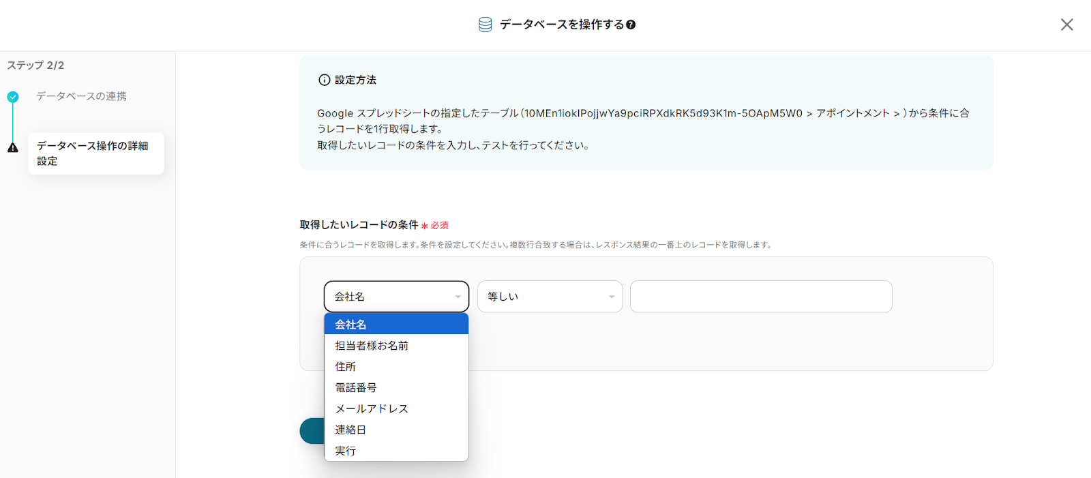Click the database icon in the header
1091x478 pixels.
(485, 25)
